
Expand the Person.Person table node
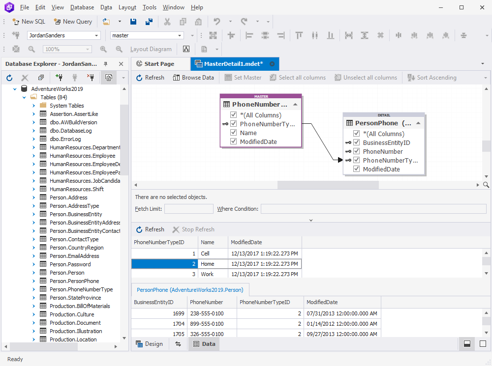33,273
